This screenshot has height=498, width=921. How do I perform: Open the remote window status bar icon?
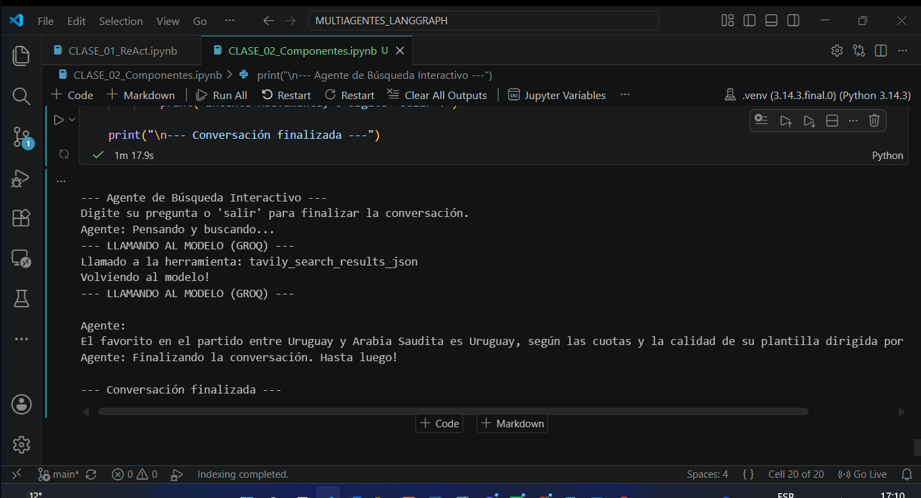[x=17, y=474]
